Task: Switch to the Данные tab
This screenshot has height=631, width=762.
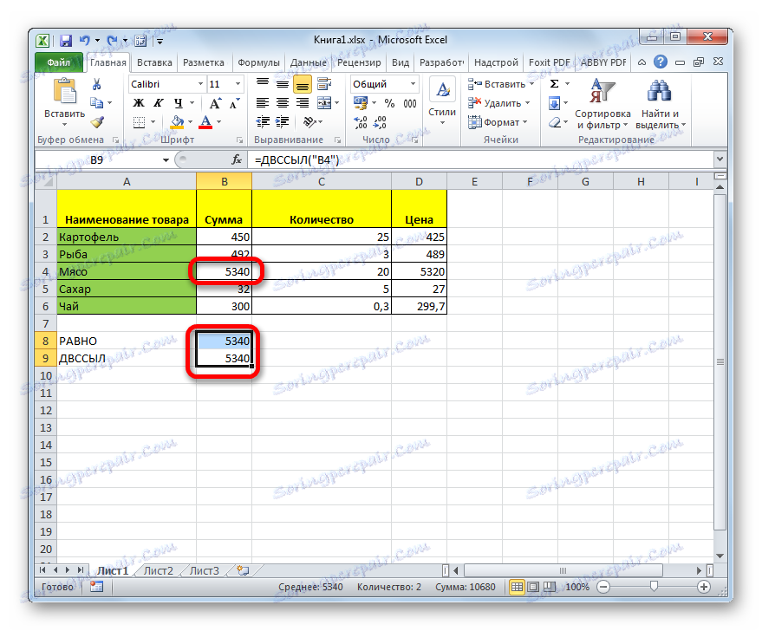Action: point(309,62)
